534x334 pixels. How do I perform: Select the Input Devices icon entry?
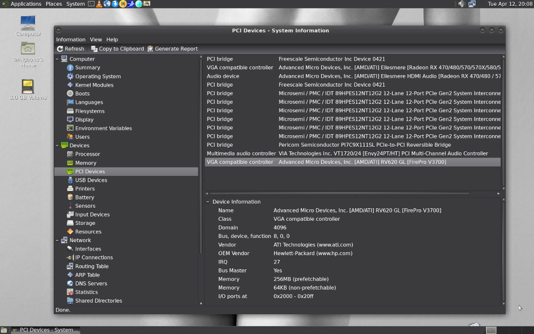70,214
